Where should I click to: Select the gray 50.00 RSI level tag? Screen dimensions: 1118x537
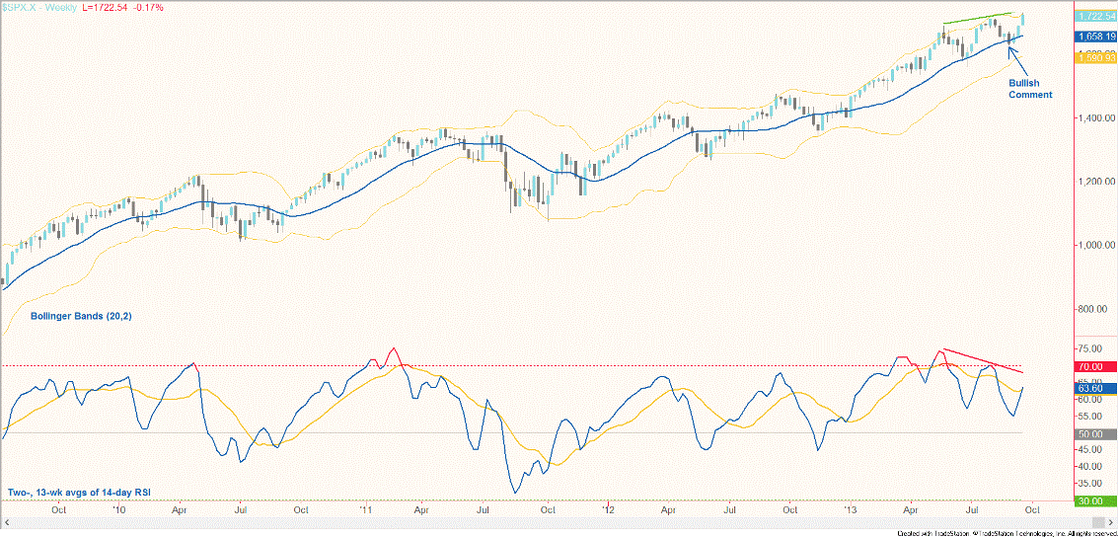click(x=1094, y=433)
